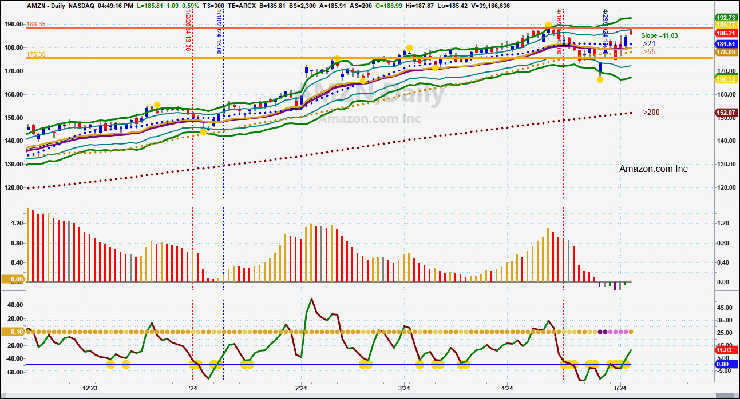Click the AMZN - Daily symbol title
Image resolution: width=740 pixels, height=399 pixels.
point(46,6)
